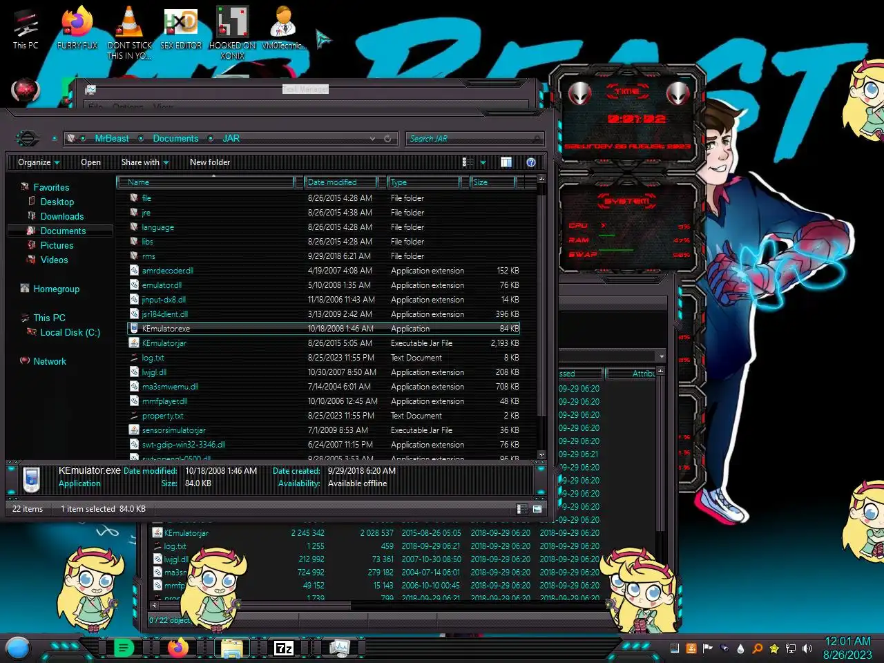Open the Organize dropdown menu
The image size is (884, 663).
coord(39,162)
